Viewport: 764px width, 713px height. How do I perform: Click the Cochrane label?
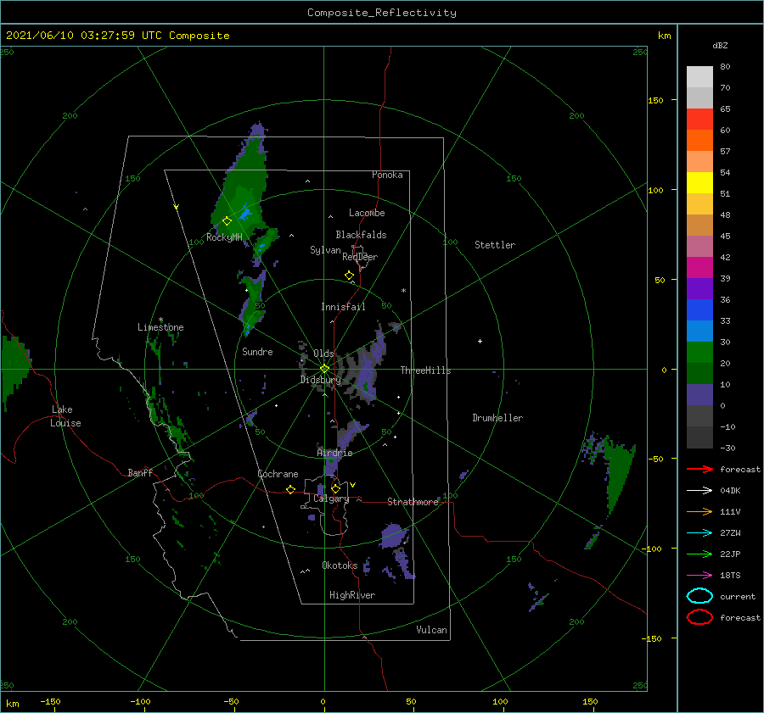(278, 474)
